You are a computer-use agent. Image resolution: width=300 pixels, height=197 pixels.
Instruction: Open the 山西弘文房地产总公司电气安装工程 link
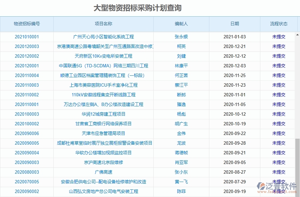104,192
